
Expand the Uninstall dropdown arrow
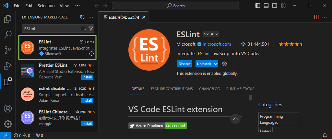click(x=216, y=64)
